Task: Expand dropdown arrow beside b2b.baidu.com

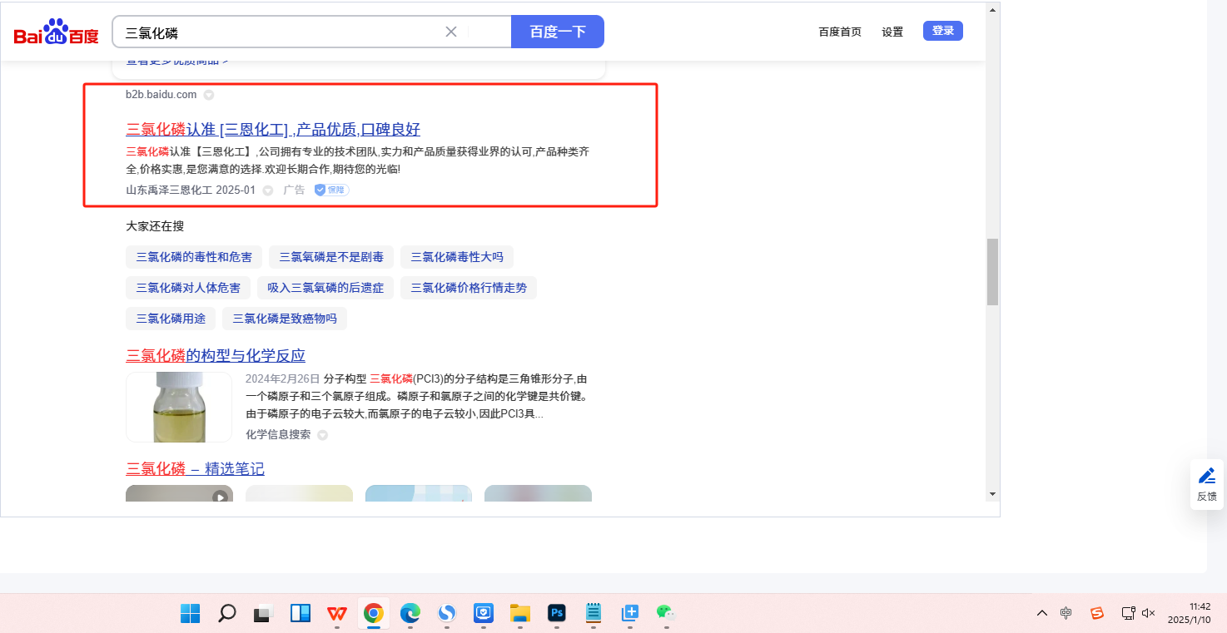Action: tap(209, 95)
